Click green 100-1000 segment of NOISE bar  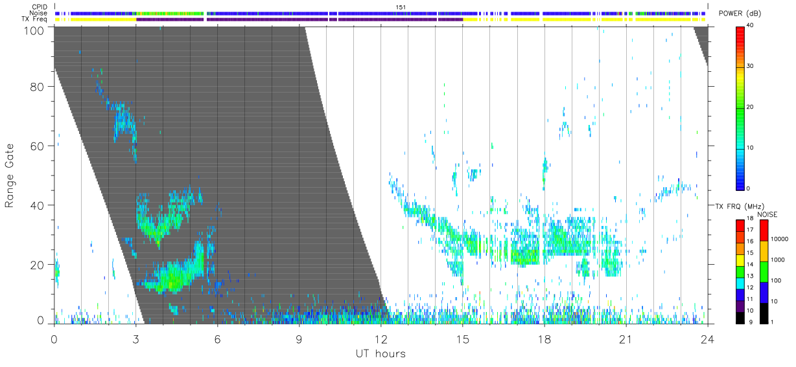pyautogui.click(x=764, y=271)
